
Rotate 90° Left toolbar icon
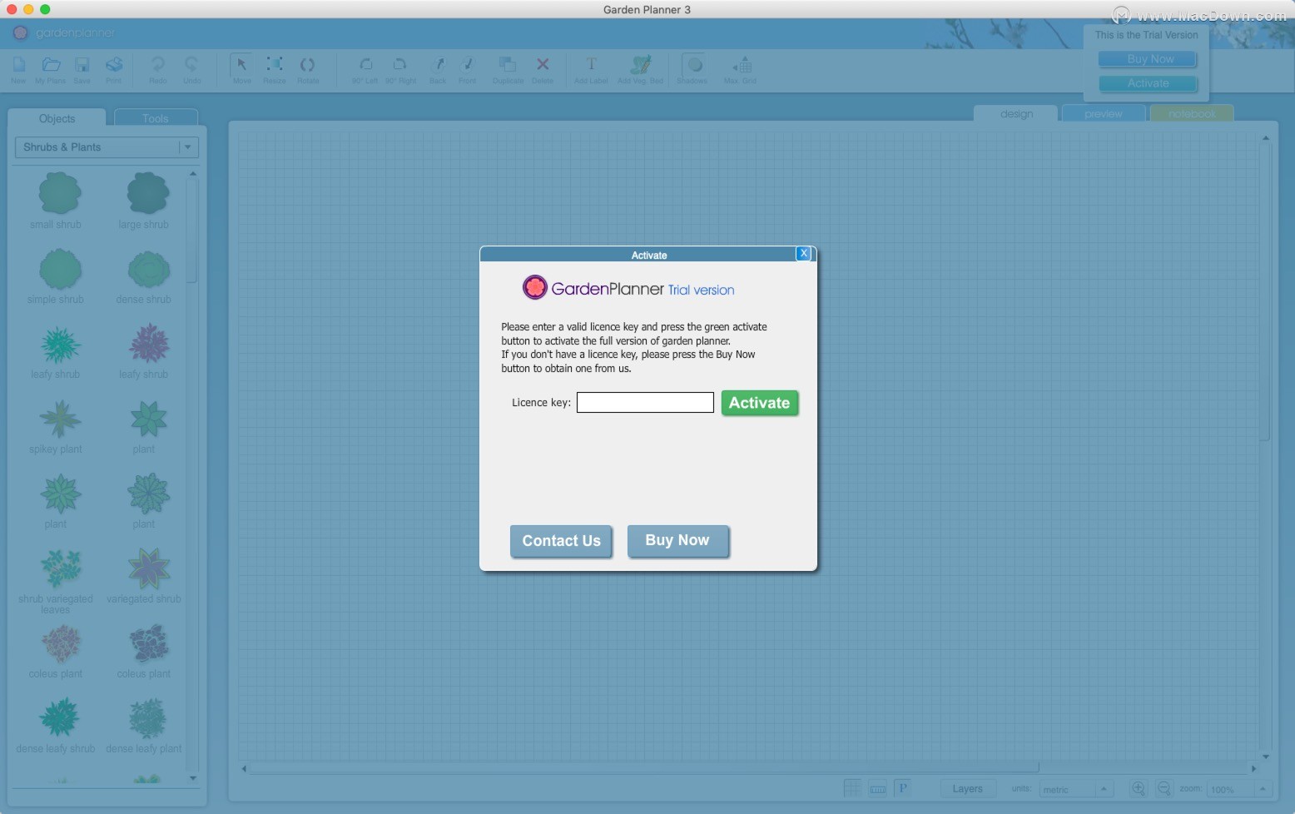tap(365, 65)
